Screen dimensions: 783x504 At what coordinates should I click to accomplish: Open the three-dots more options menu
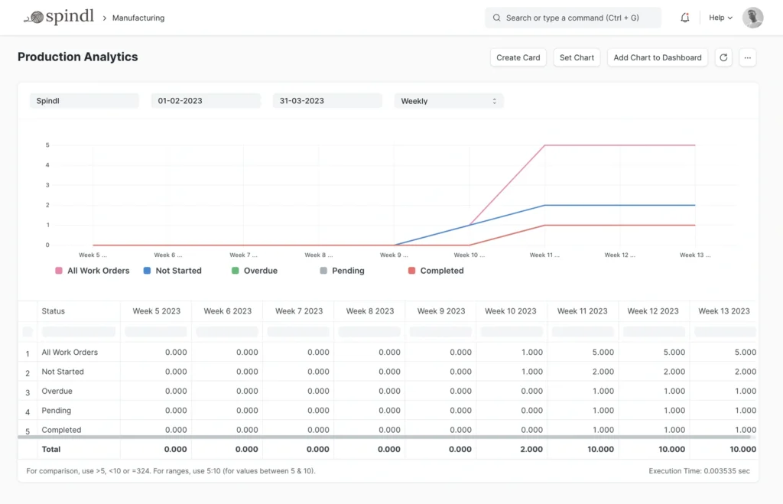click(748, 57)
